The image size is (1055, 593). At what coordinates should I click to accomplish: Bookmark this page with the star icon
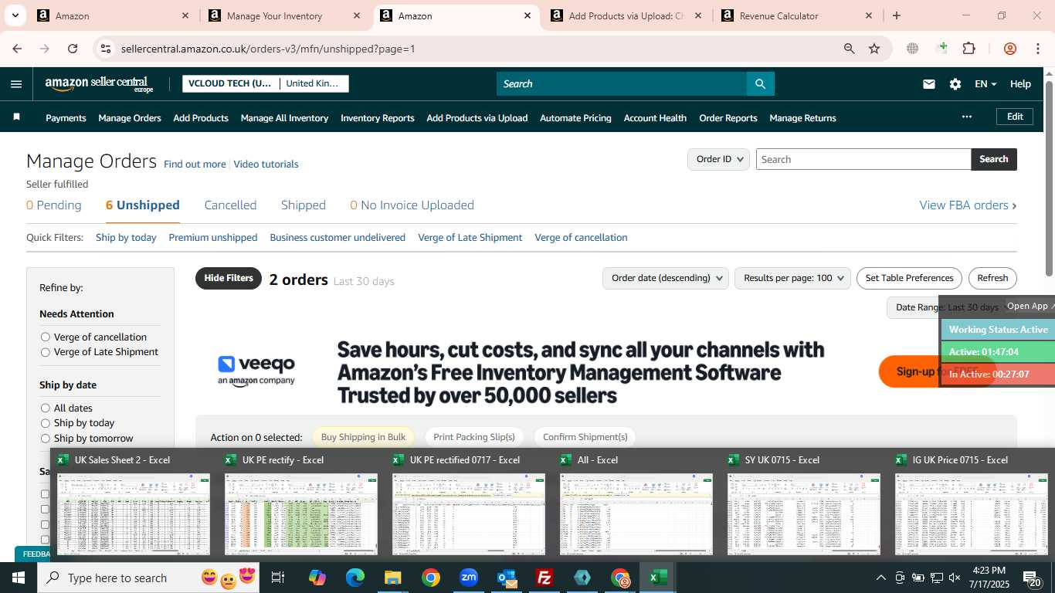click(x=874, y=49)
